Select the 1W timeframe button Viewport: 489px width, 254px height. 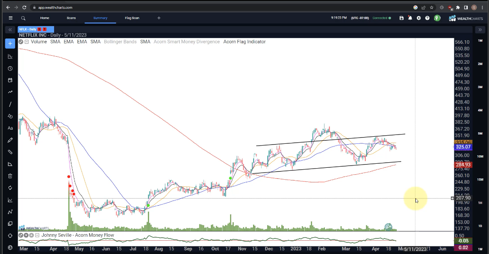coord(480,249)
